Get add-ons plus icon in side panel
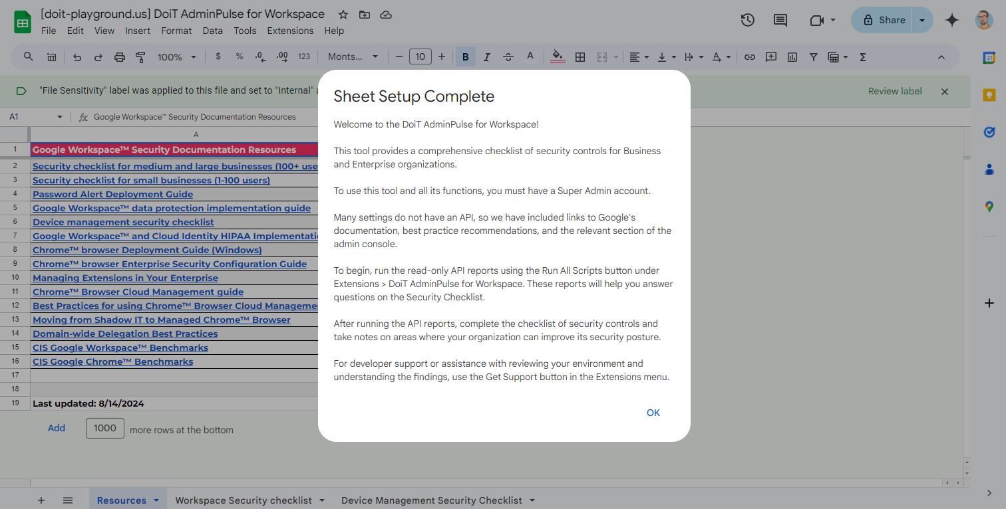 (989, 303)
